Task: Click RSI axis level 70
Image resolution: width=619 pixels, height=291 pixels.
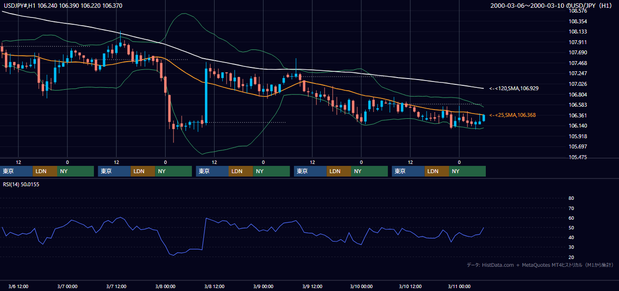Action: coord(572,208)
